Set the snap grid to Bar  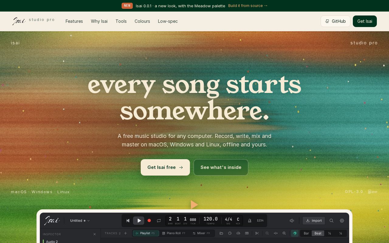pos(306,233)
